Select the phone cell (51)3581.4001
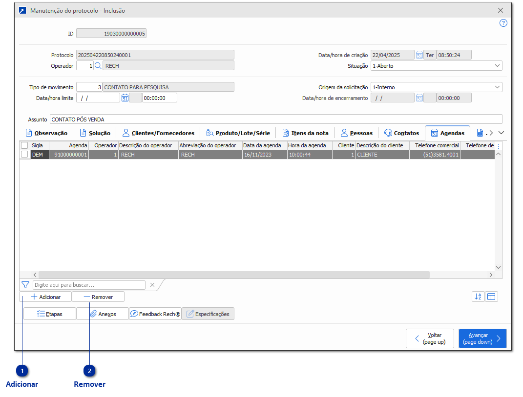 435,155
